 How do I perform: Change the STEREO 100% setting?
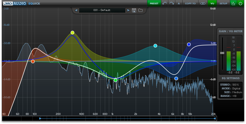click(230, 85)
